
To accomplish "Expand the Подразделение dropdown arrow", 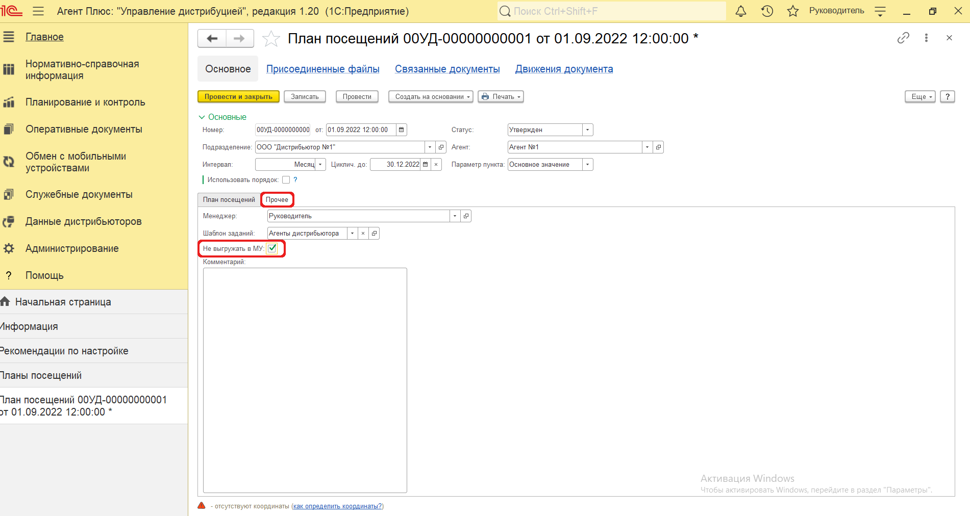I will point(430,147).
